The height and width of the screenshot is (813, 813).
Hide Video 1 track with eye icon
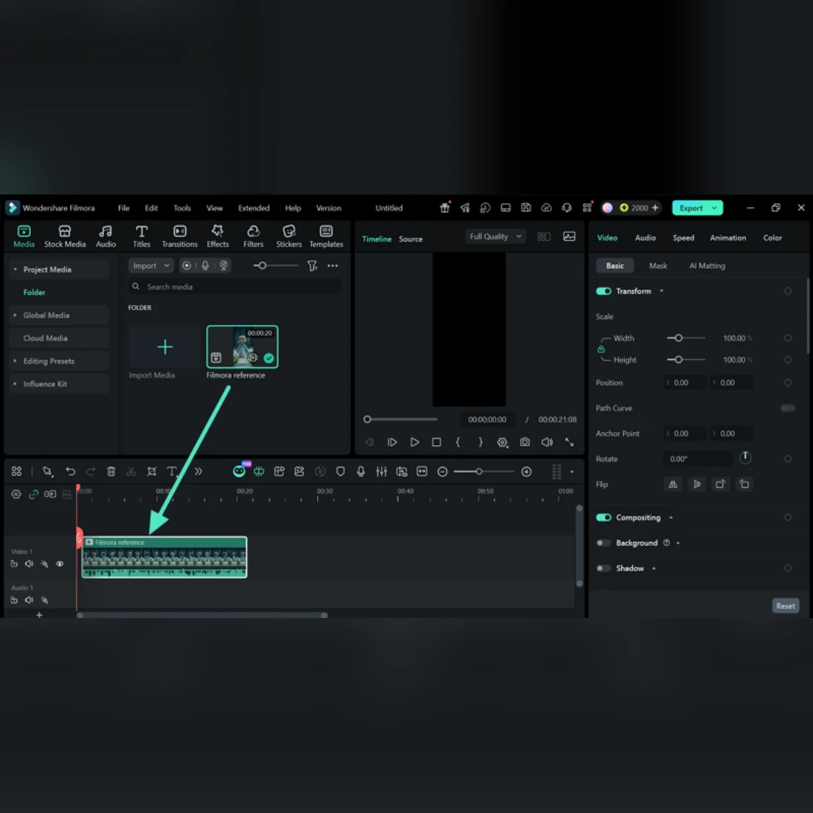pos(59,564)
